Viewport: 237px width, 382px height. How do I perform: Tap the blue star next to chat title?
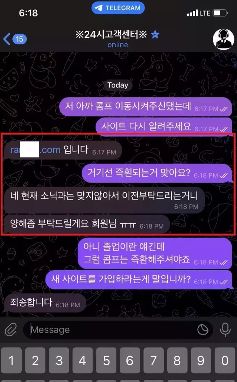[155, 34]
